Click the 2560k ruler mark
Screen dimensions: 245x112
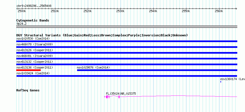tap(219, 11)
